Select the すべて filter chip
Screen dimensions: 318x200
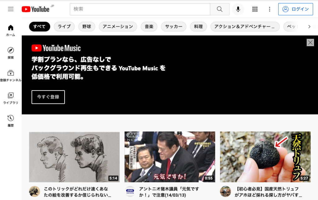coord(39,27)
